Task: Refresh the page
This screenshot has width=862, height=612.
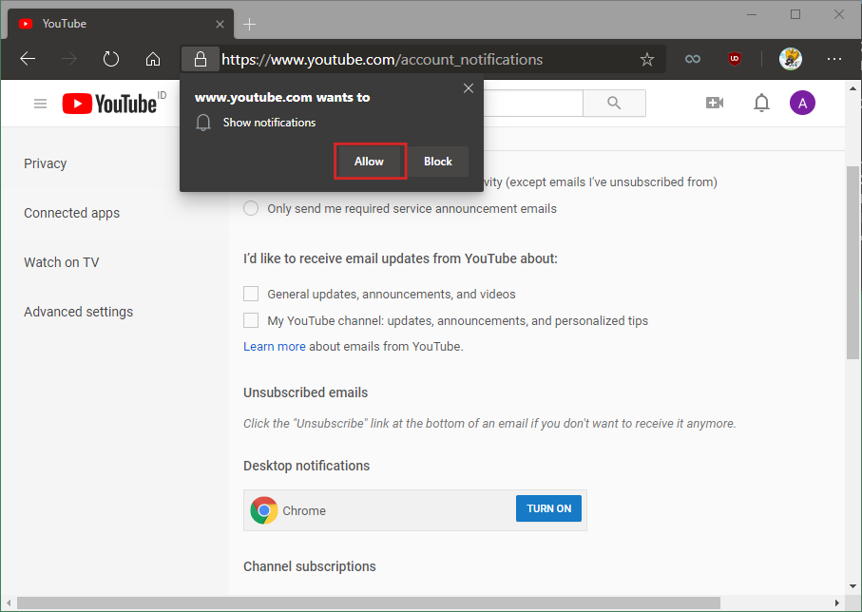Action: 111,59
